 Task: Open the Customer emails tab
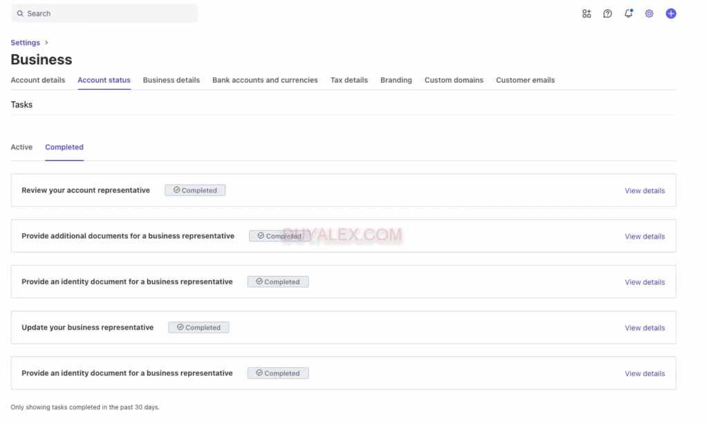coord(525,80)
